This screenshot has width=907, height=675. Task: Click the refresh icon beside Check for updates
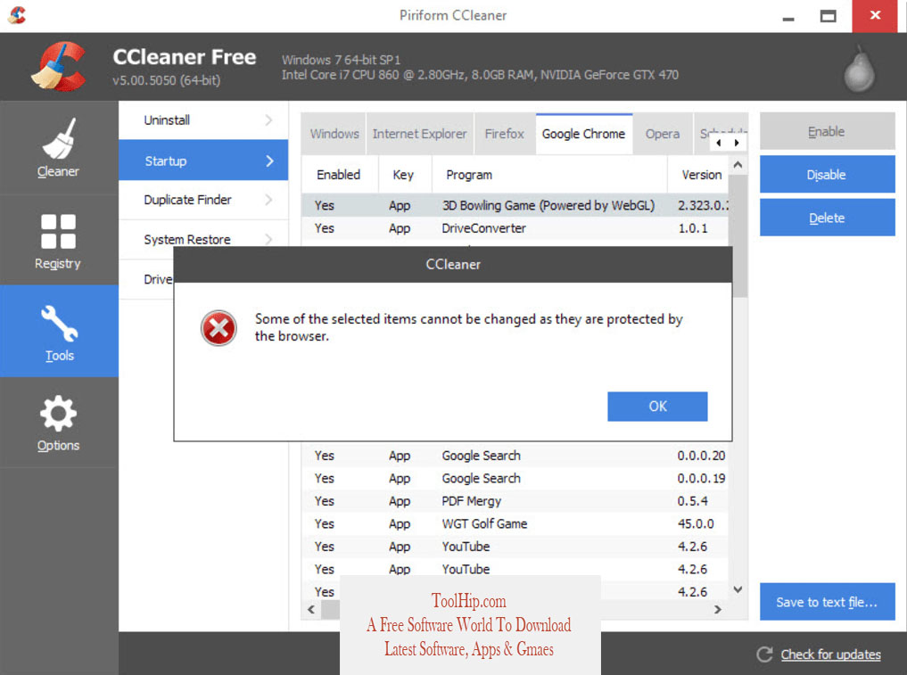[x=764, y=654]
